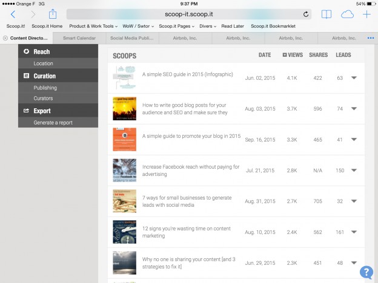Image resolution: width=378 pixels, height=283 pixels.
Task: Tap Safari back arrow
Action: click(x=13, y=15)
